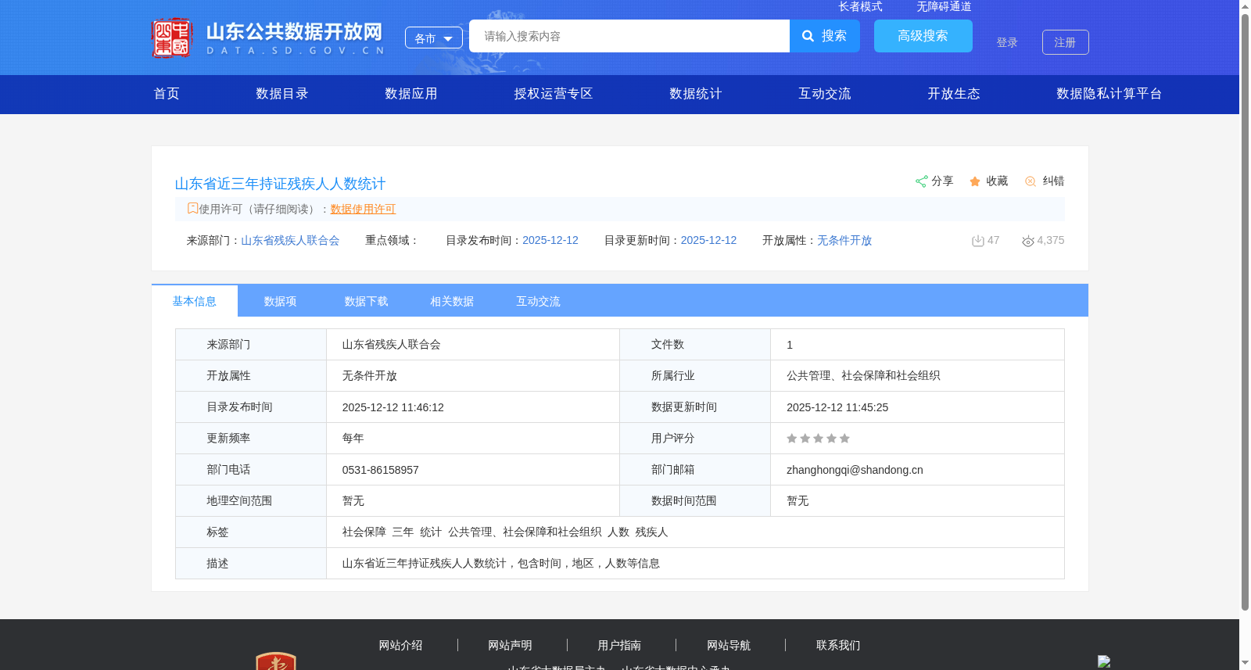Open the 无障碍通道 accessibility channel
This screenshot has height=670, width=1251.
pyautogui.click(x=944, y=6)
